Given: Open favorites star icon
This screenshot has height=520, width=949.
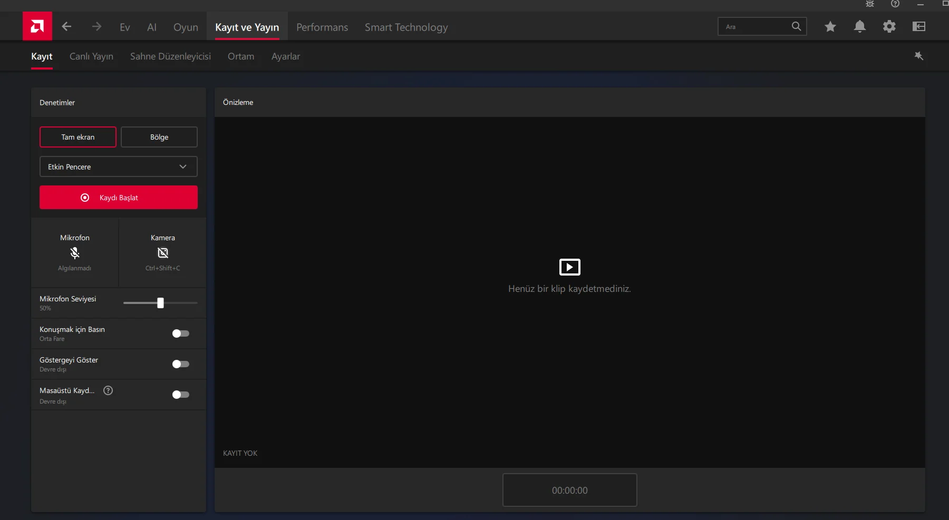Looking at the screenshot, I should pyautogui.click(x=830, y=26).
